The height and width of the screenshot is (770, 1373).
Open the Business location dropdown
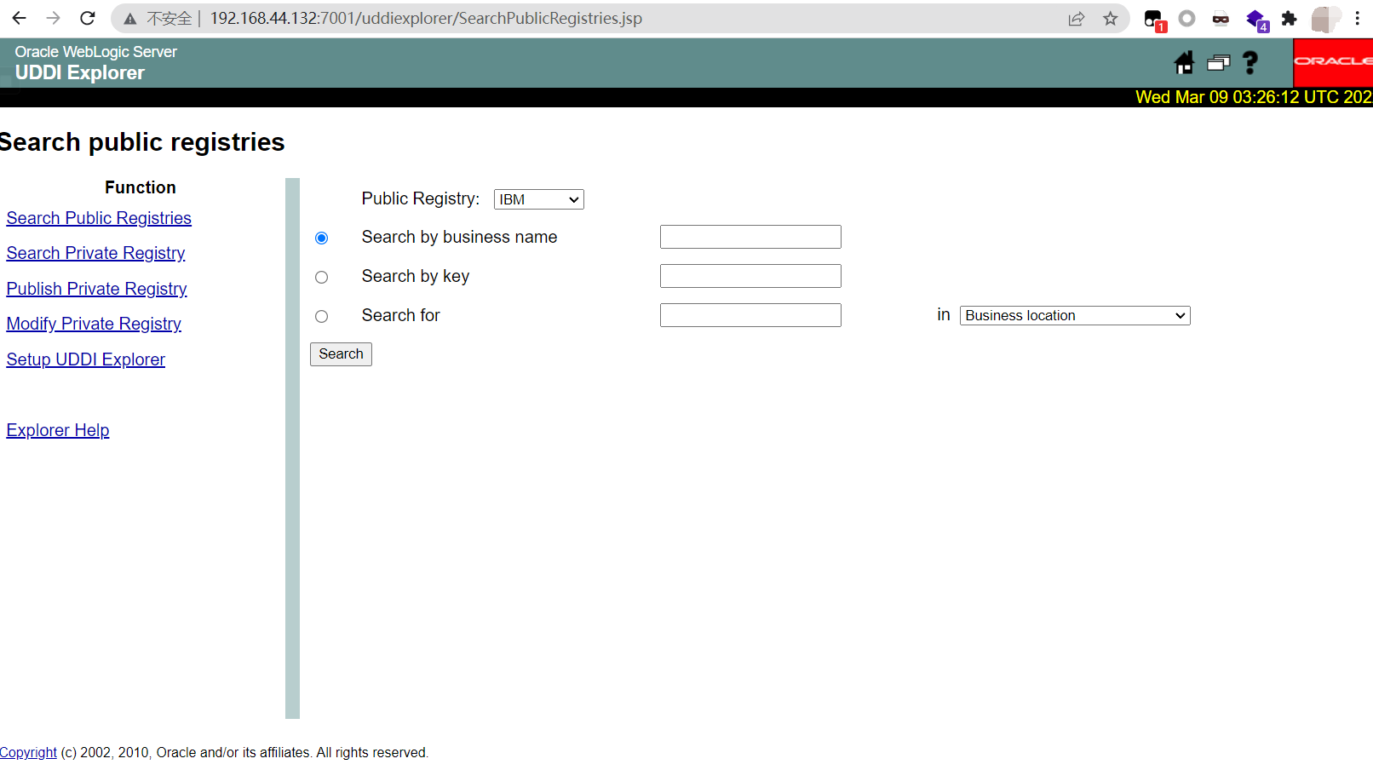point(1074,315)
